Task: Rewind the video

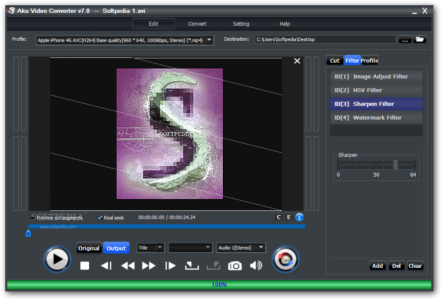Action: [x=128, y=266]
